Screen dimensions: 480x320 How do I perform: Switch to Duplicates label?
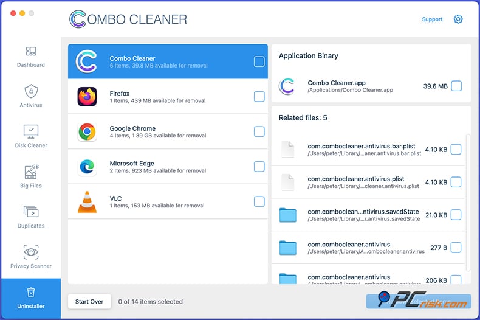coord(31,226)
